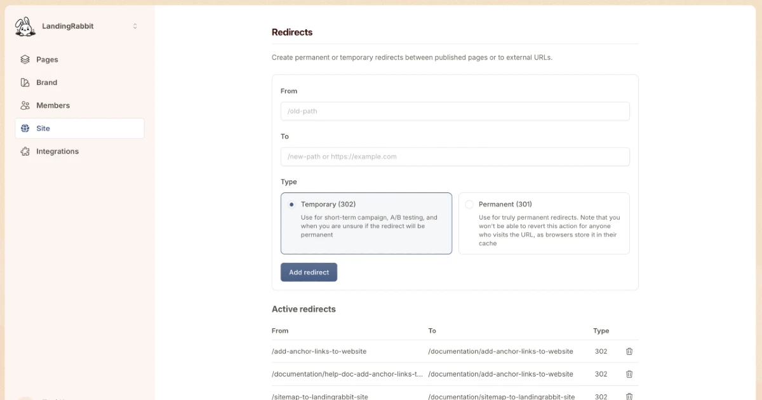The height and width of the screenshot is (400, 762).
Task: Click the Integrations puzzle icon
Action: coord(25,151)
